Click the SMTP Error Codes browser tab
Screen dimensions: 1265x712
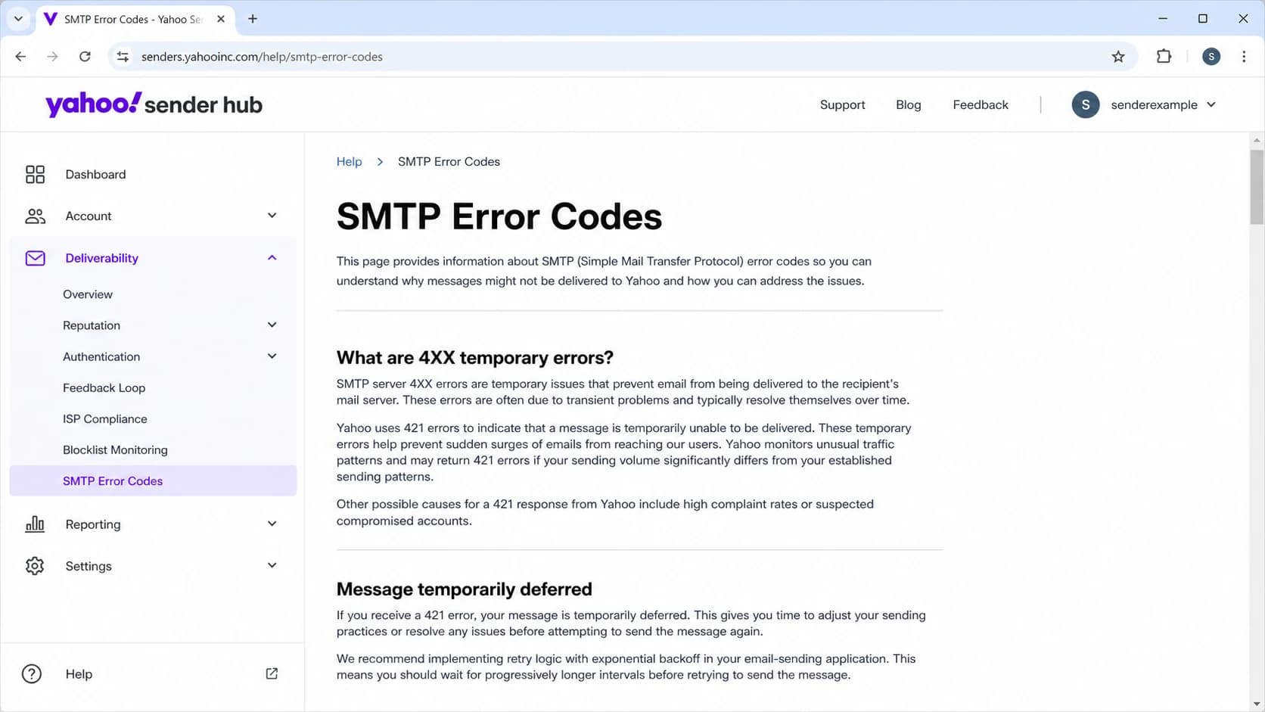(135, 19)
